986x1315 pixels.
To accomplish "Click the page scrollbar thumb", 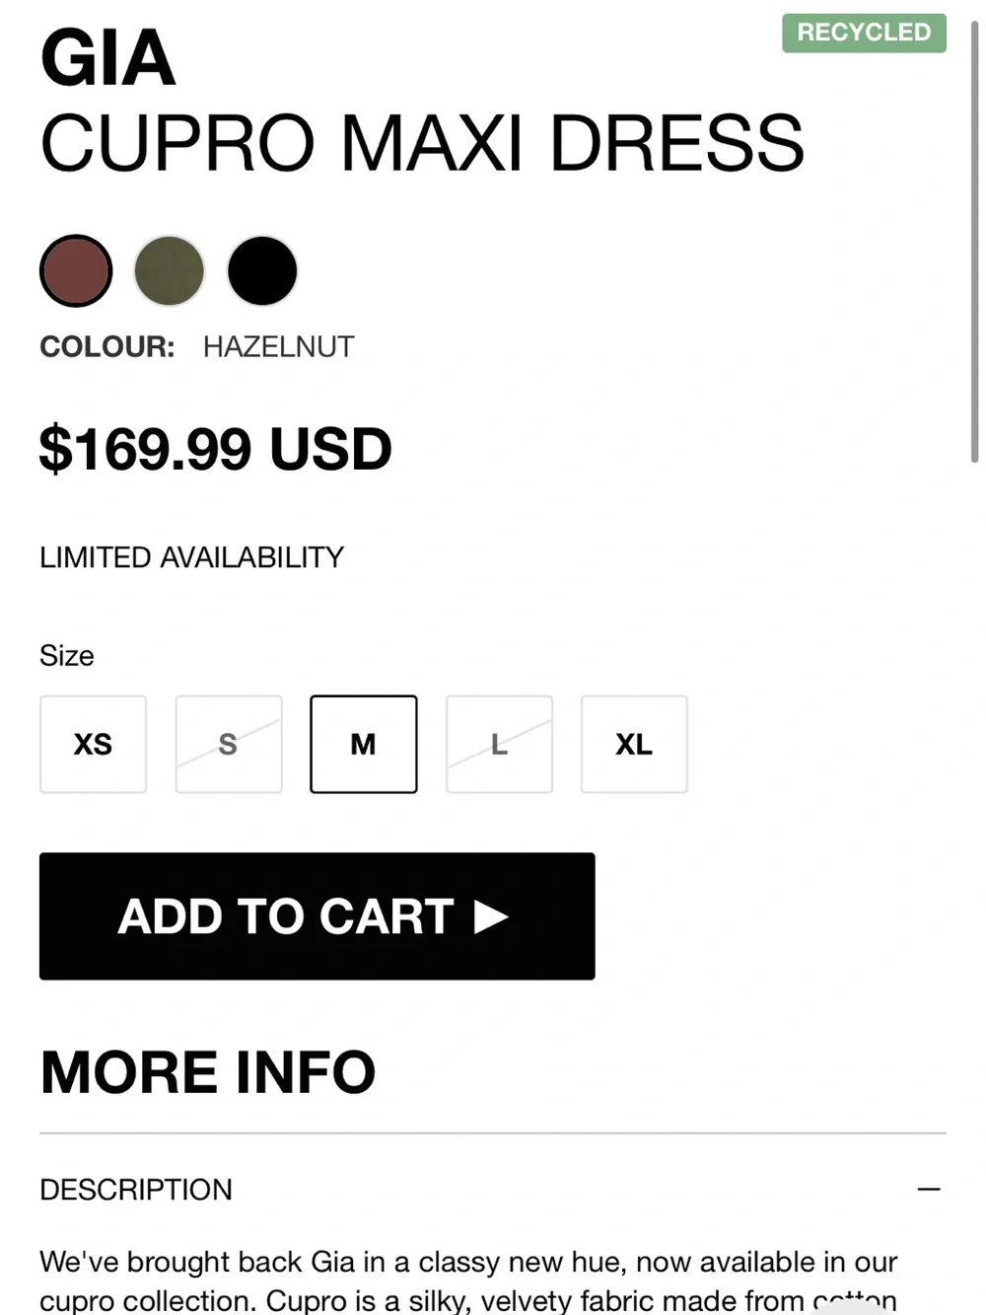I will pyautogui.click(x=974, y=242).
